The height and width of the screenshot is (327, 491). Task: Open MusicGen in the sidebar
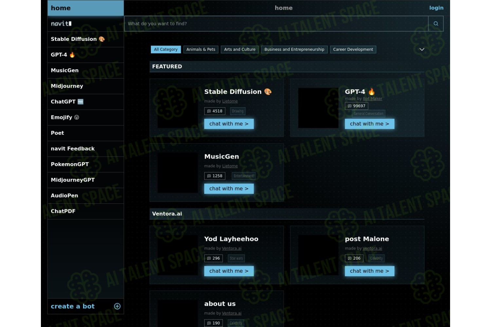[85, 70]
